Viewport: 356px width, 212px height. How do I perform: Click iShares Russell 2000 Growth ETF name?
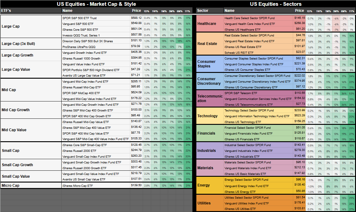[x=84, y=168]
